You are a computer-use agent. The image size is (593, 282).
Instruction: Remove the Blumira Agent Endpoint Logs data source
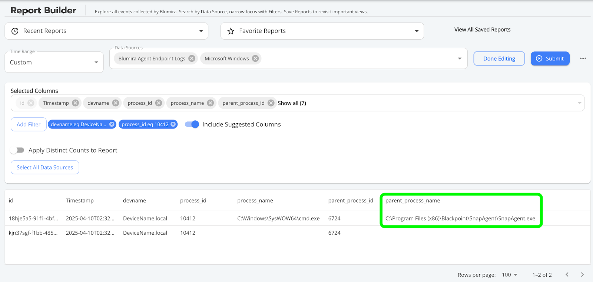[x=192, y=58]
